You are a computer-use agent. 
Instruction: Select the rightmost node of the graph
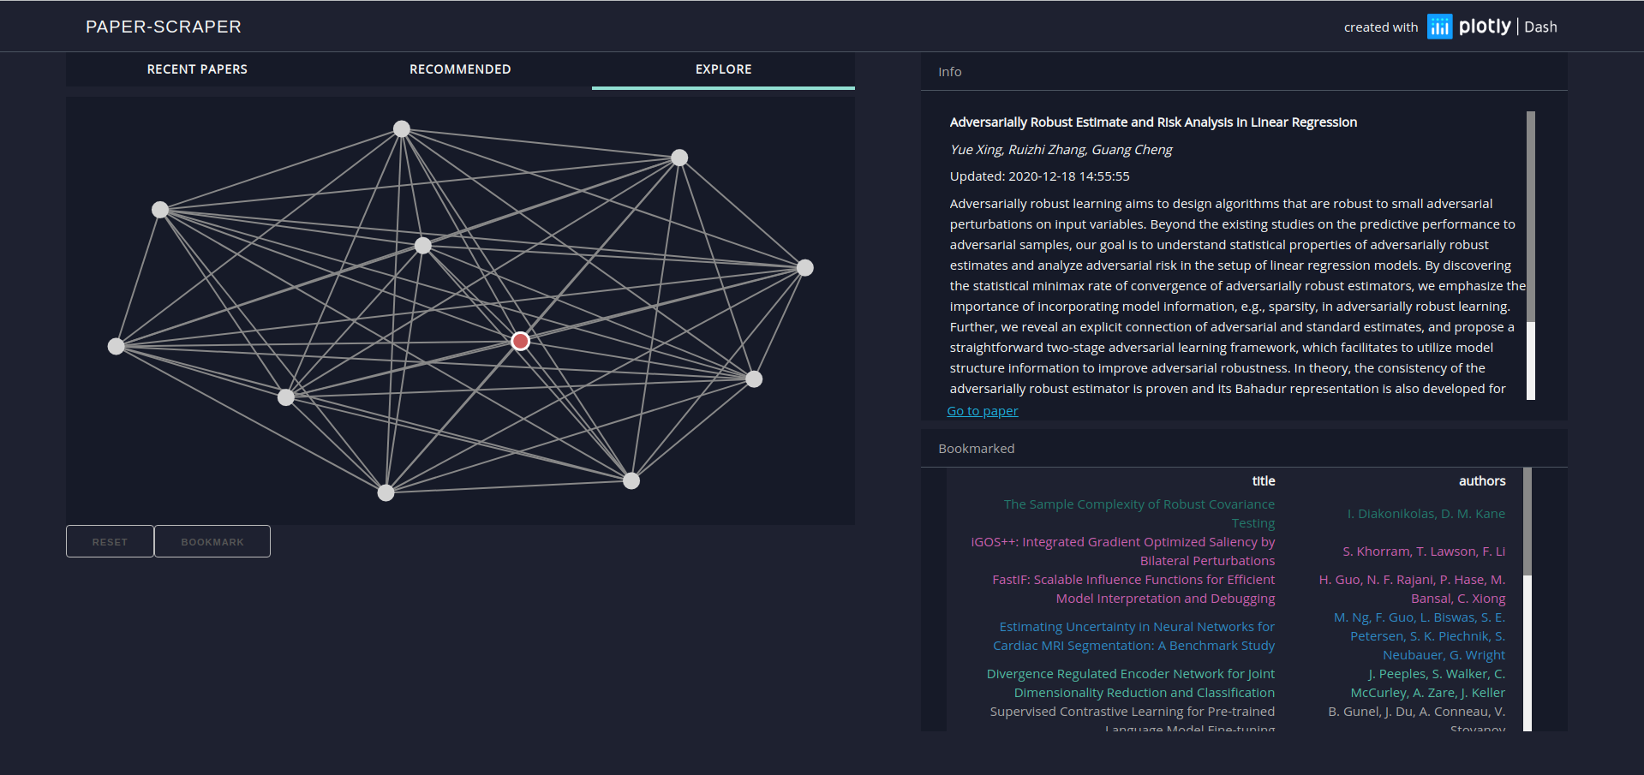[x=804, y=268]
